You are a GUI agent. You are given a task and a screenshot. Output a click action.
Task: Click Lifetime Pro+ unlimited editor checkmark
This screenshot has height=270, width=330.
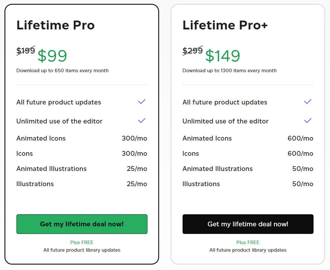point(308,121)
